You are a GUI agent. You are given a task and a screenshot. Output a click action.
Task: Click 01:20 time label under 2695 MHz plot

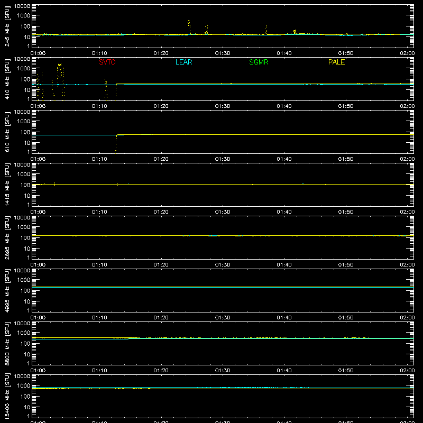pos(161,265)
